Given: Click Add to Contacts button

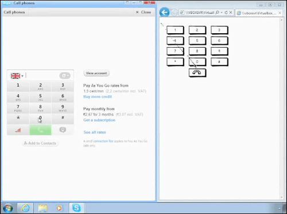Looking at the screenshot, I should (40, 143).
